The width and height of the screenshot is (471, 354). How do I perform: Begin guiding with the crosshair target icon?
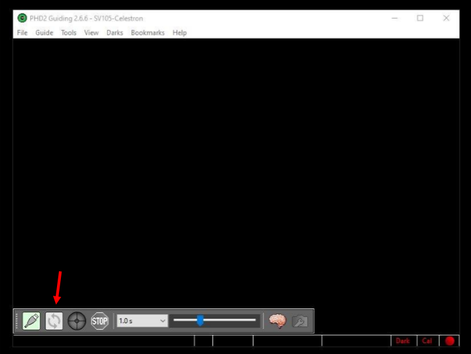point(77,321)
